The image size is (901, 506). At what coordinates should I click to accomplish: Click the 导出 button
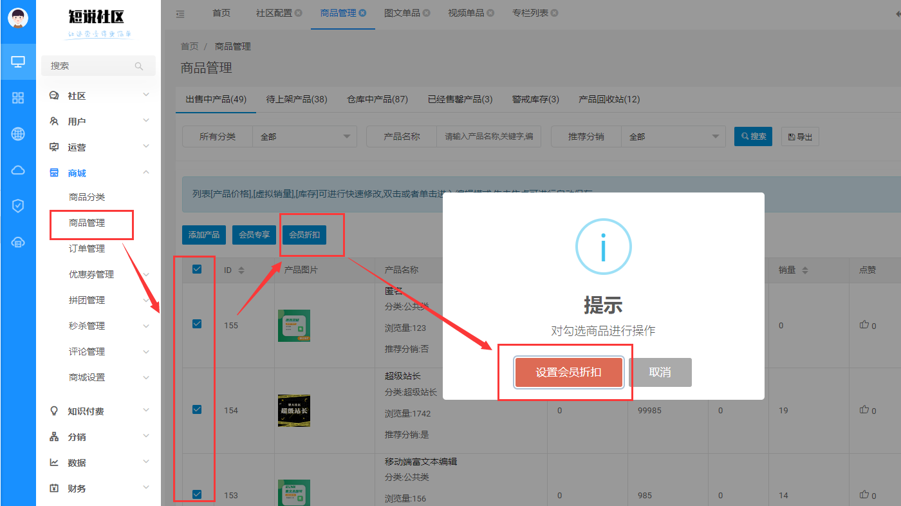[x=800, y=136]
